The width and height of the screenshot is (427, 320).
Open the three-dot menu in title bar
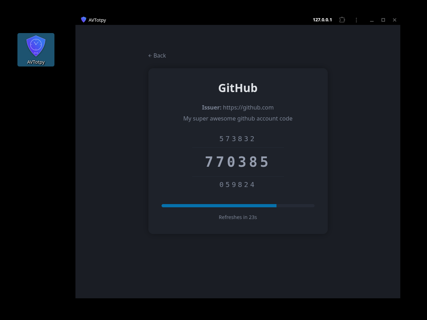click(356, 20)
